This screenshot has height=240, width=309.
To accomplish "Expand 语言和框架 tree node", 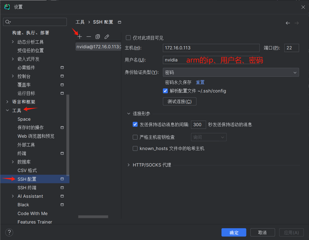I will pyautogui.click(x=7, y=102).
